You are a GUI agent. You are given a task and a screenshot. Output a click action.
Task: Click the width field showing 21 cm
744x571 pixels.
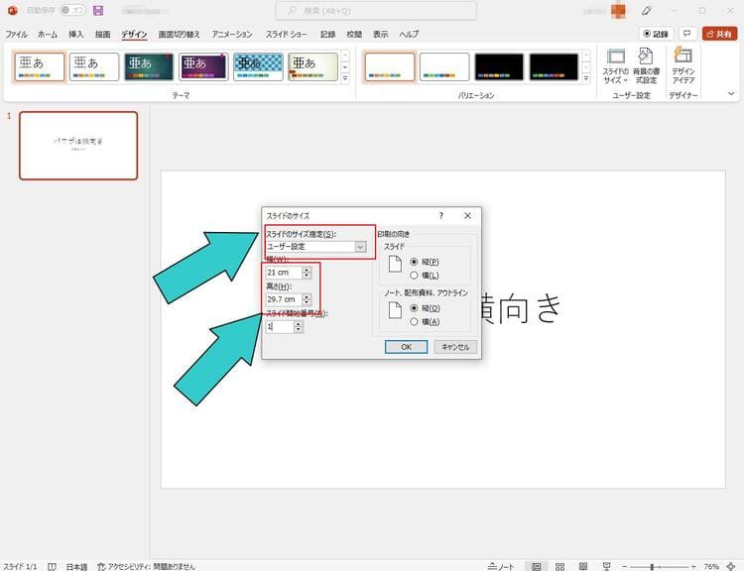(x=284, y=273)
